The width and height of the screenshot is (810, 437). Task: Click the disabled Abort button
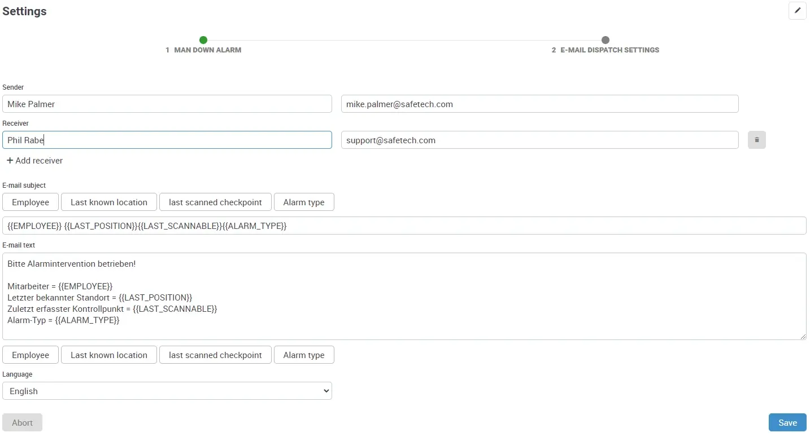coord(22,422)
